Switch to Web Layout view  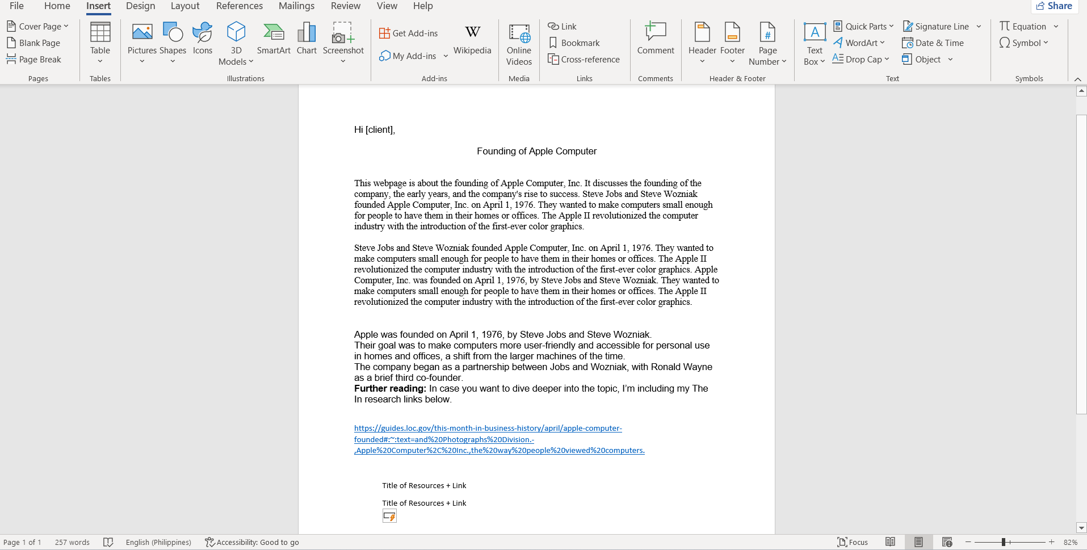(947, 542)
